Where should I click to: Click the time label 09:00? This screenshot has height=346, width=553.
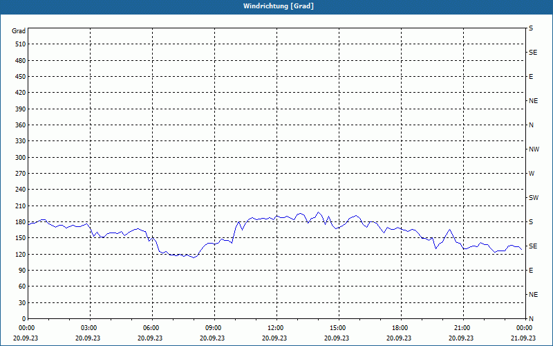tap(213, 328)
